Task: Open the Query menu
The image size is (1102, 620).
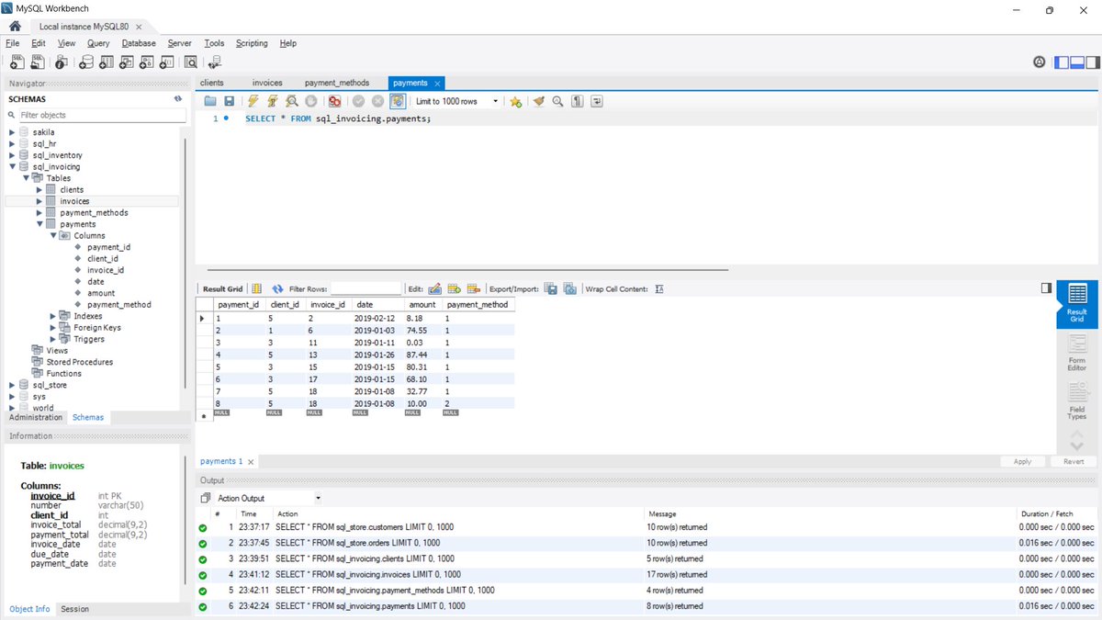Action: tap(98, 43)
